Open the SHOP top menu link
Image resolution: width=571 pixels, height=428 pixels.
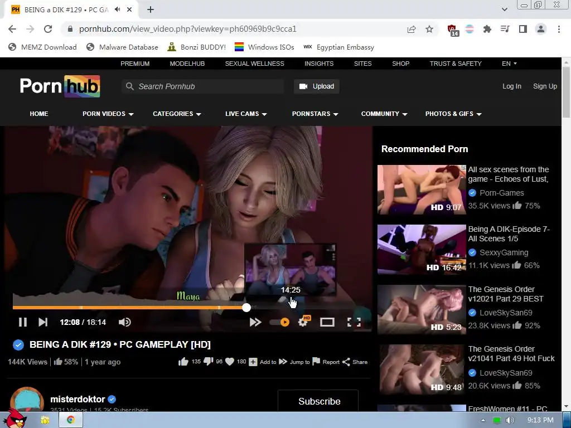[x=400, y=64]
